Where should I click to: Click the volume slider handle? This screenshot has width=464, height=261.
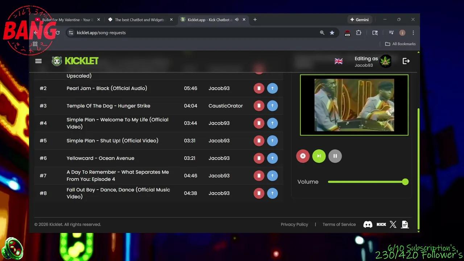point(405,182)
